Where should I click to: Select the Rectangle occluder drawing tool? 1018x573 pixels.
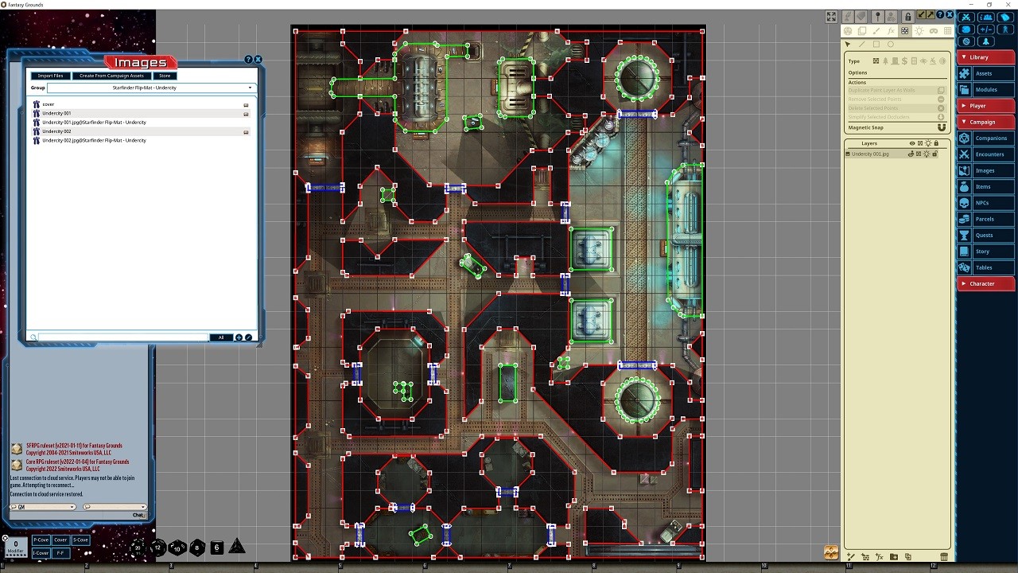click(876, 42)
